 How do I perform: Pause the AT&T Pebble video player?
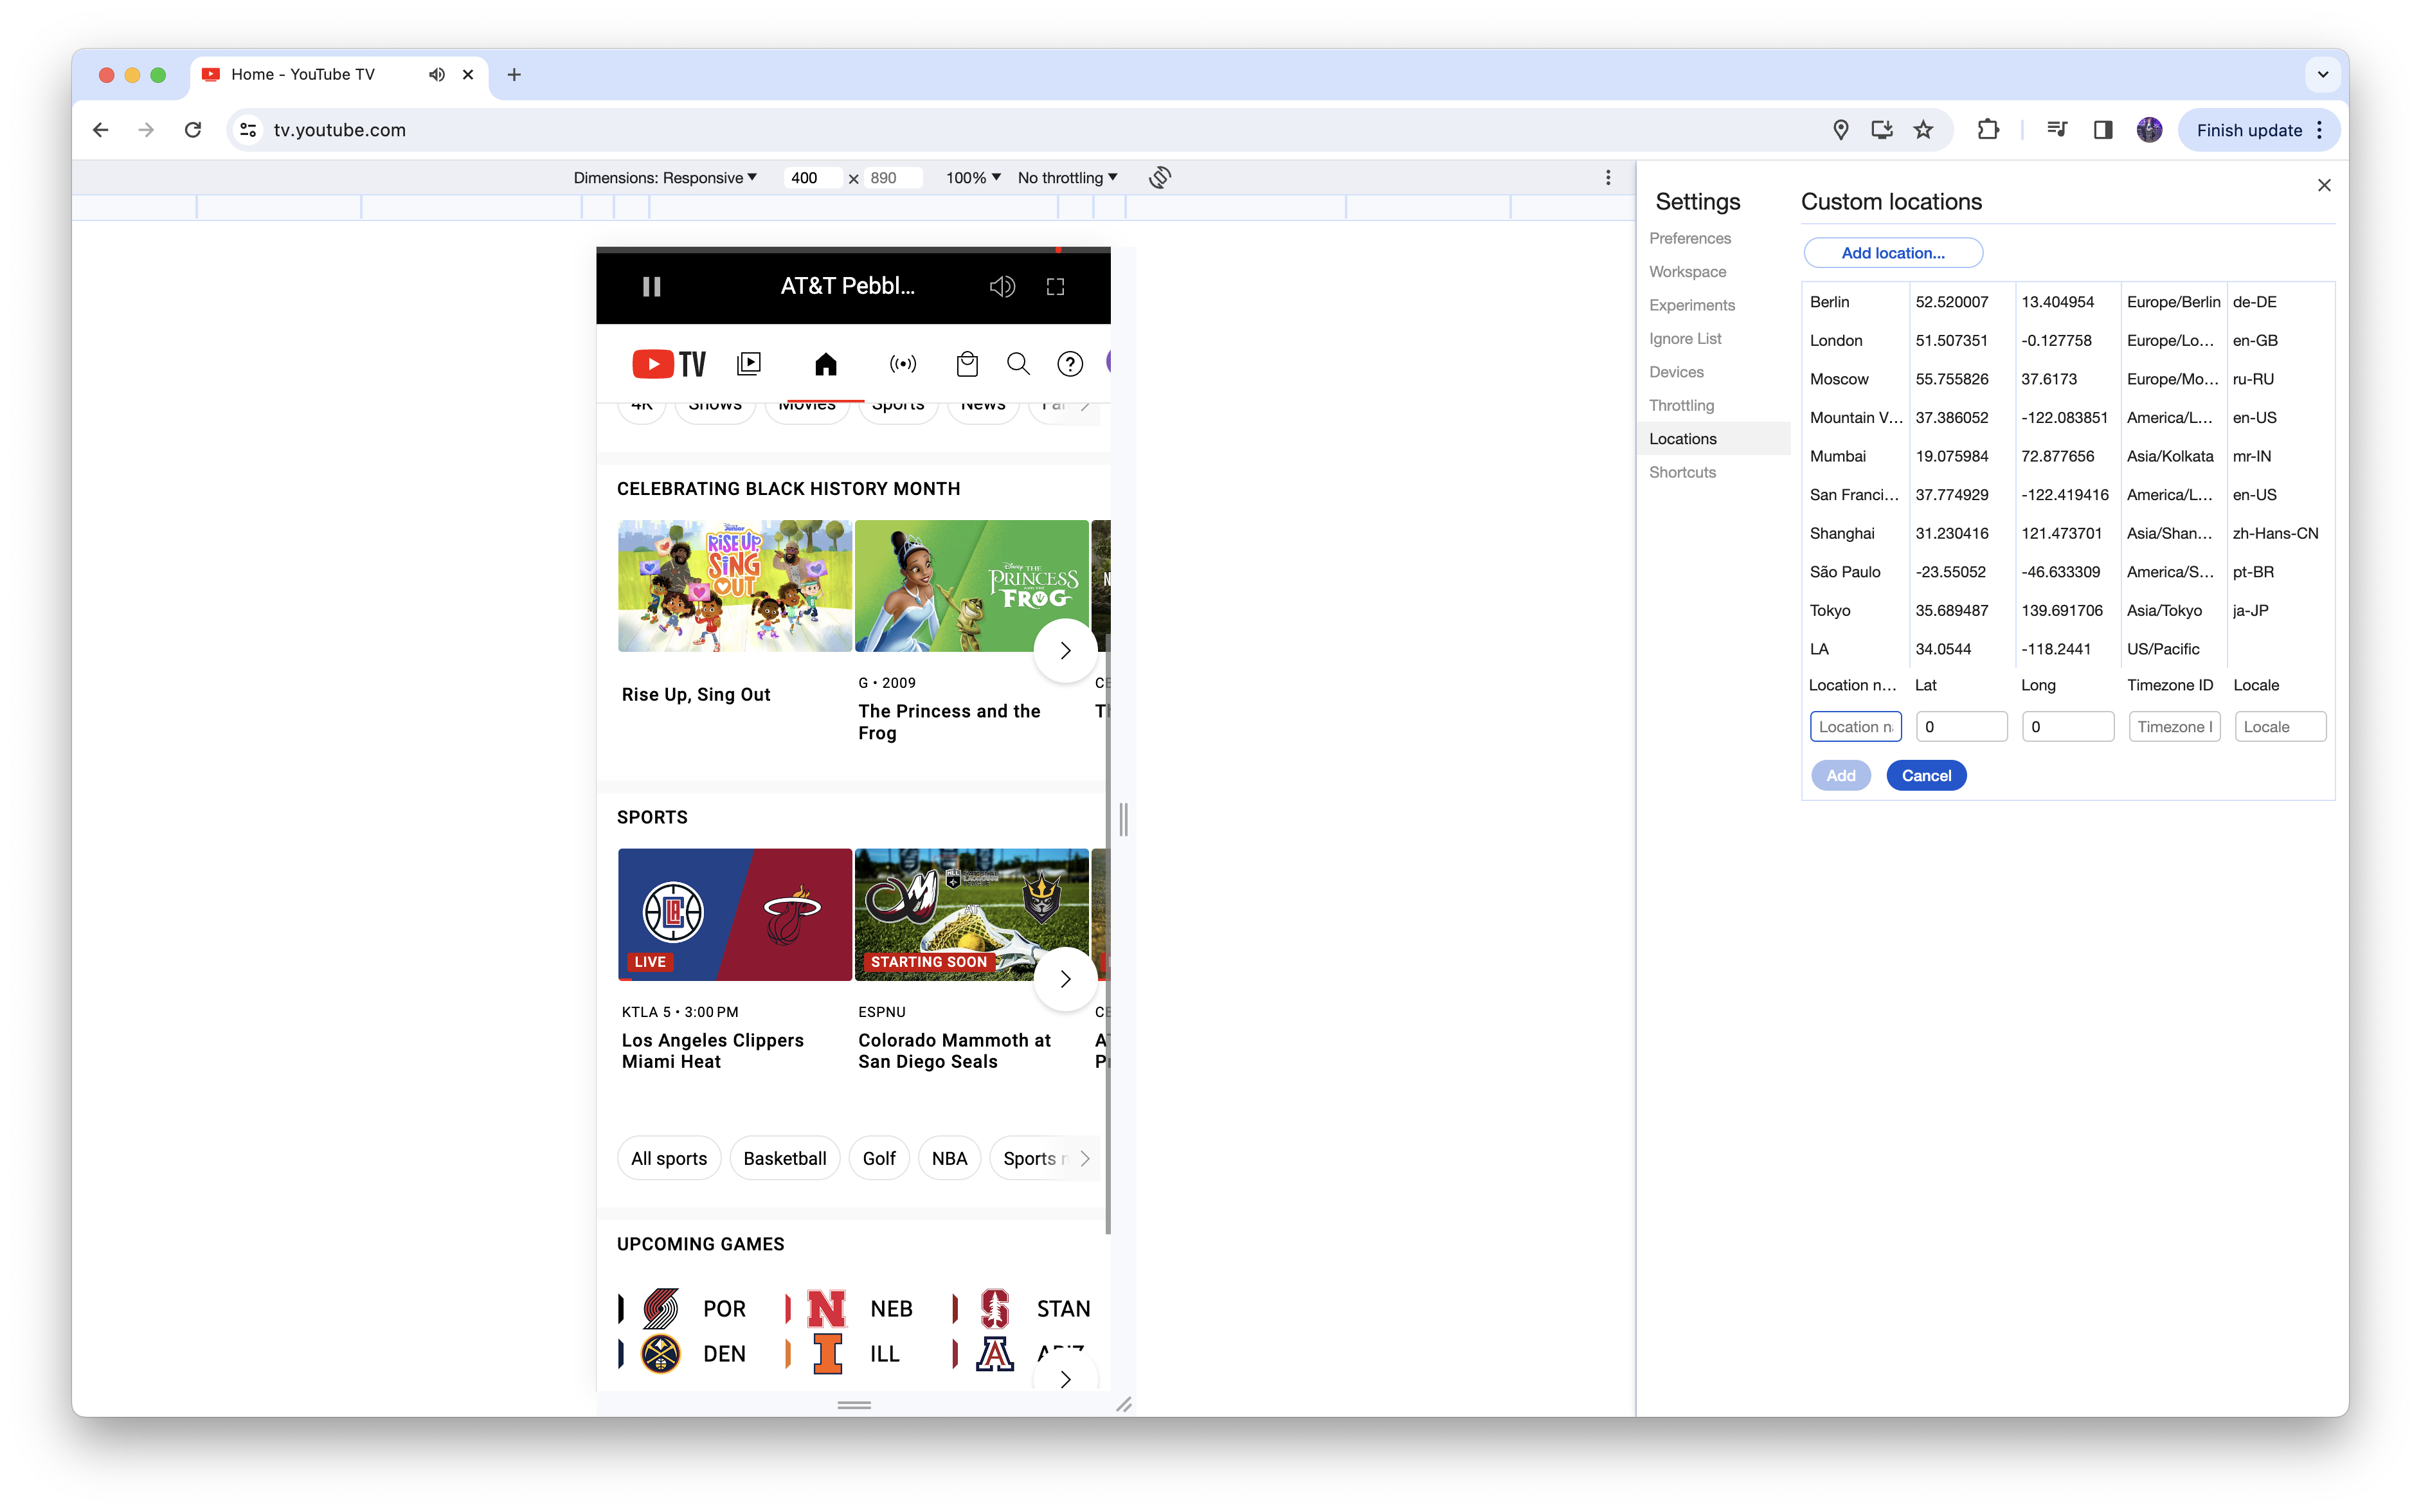click(651, 287)
